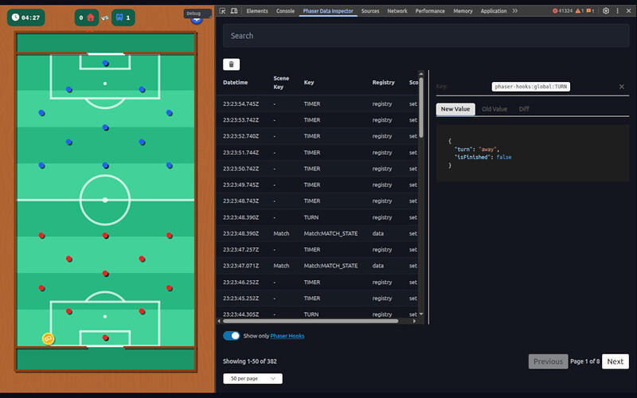
Task: Click the warnings triangle counter
Action: (579, 11)
